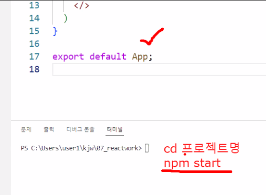This screenshot has height=195, width=266.
Task: Click line number 15 in the gutter
Action: point(34,31)
